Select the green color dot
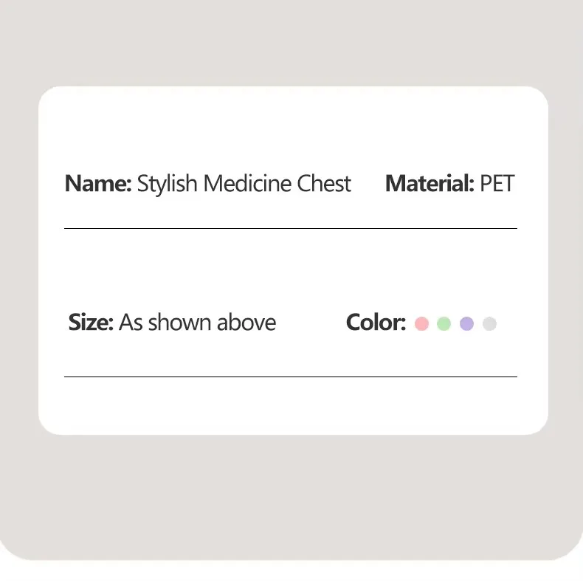583x581 pixels. pyautogui.click(x=444, y=323)
